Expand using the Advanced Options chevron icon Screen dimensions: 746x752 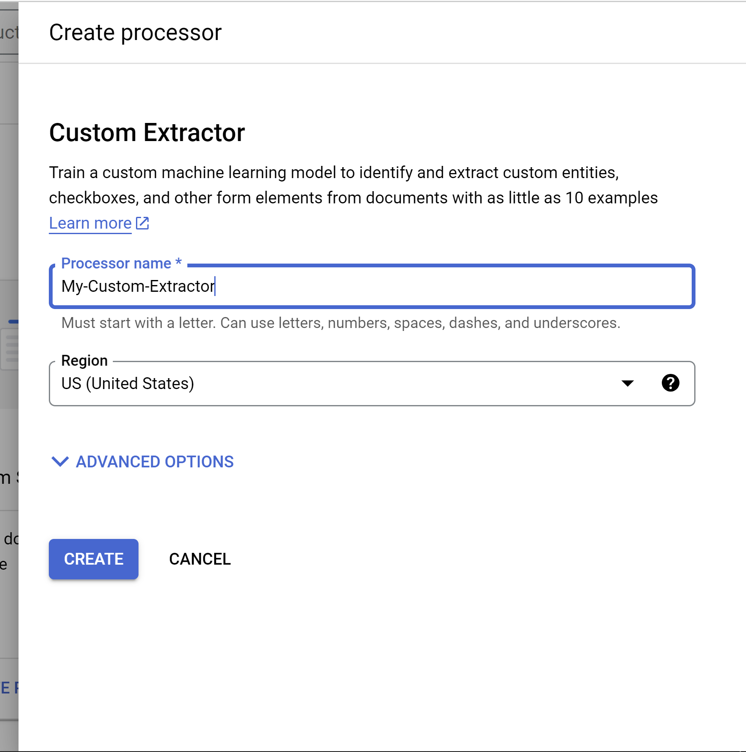pos(60,461)
